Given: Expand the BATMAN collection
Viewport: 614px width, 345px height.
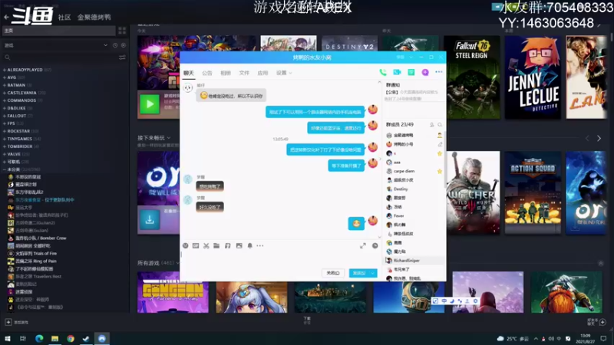Looking at the screenshot, I should 5,85.
